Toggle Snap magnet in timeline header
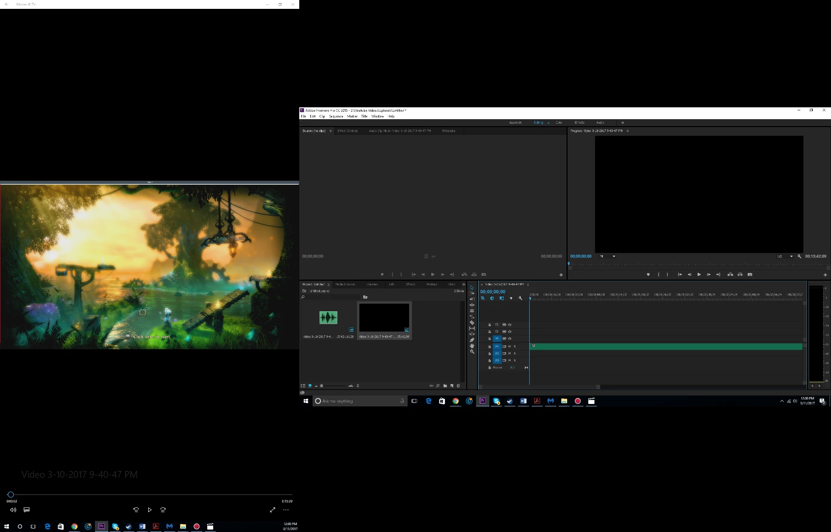This screenshot has height=532, width=831. point(492,298)
